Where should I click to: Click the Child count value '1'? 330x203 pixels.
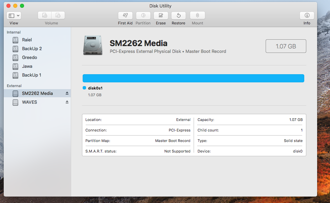pyautogui.click(x=302, y=130)
